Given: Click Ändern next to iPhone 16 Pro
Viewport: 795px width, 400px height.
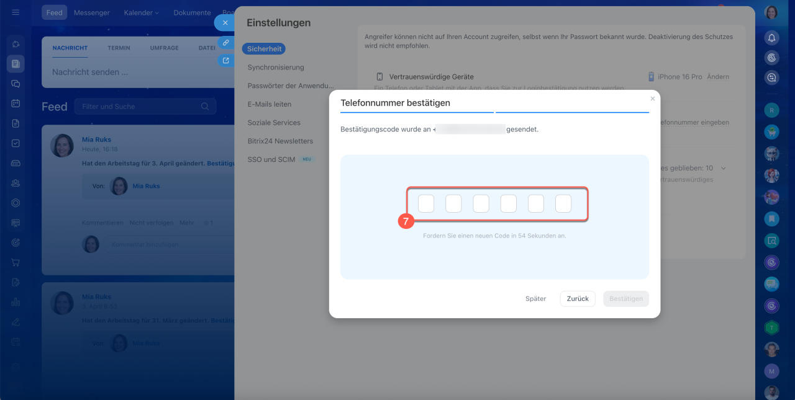Looking at the screenshot, I should tap(718, 77).
